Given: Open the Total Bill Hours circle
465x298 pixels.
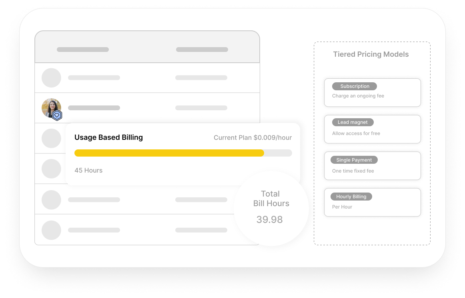Looking at the screenshot, I should click(x=271, y=208).
